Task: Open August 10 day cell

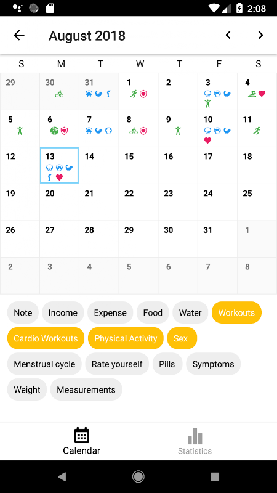Action: tap(217, 129)
